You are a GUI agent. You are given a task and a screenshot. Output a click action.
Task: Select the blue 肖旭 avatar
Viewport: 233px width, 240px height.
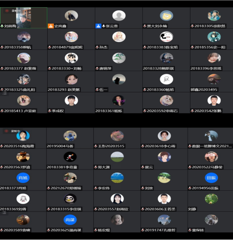23,178
